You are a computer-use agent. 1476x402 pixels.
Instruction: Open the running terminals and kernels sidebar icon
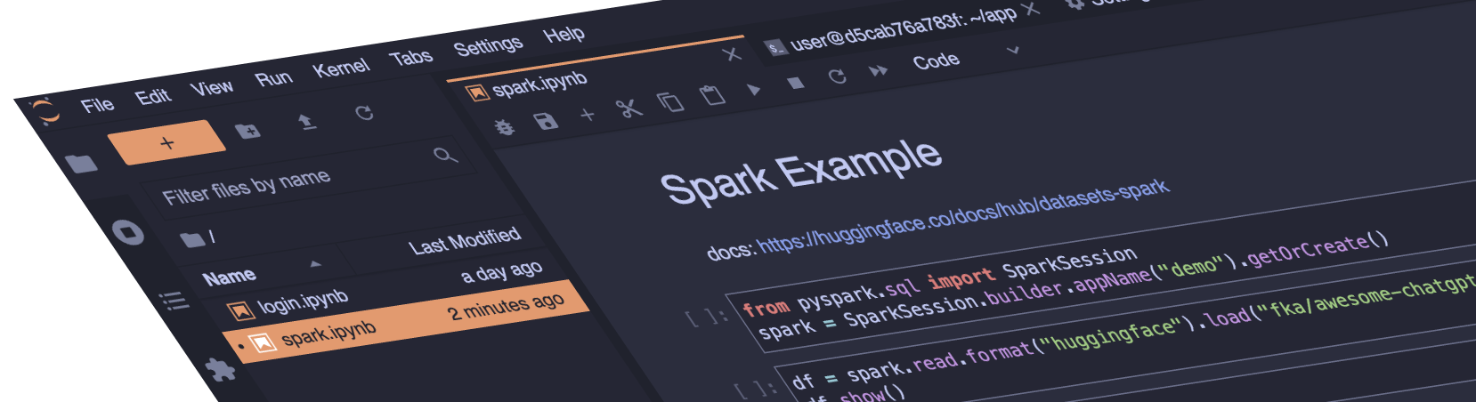(x=129, y=232)
